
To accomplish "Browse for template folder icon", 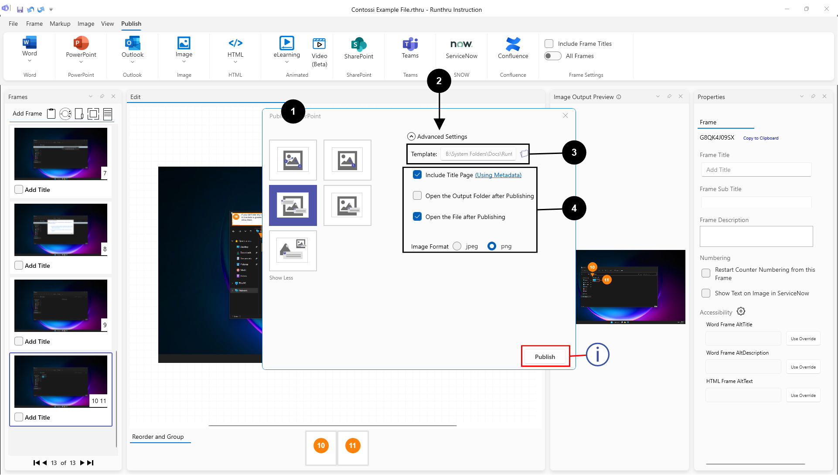I will click(x=524, y=154).
